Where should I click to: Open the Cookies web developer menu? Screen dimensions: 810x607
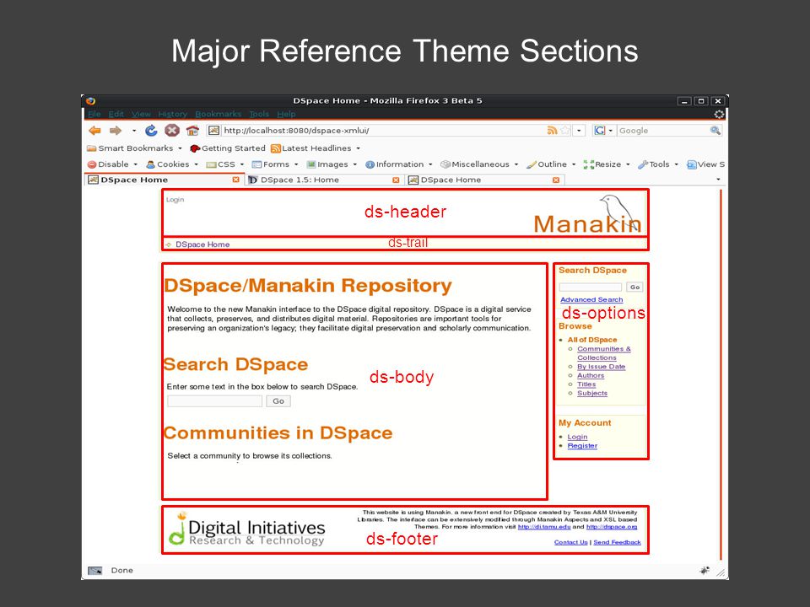click(x=172, y=164)
